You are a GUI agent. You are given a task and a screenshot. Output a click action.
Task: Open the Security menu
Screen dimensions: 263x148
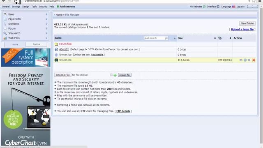(x=43, y=7)
